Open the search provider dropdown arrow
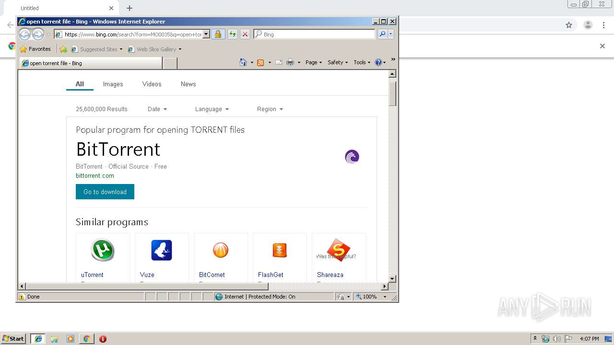The image size is (614, 345). [391, 34]
